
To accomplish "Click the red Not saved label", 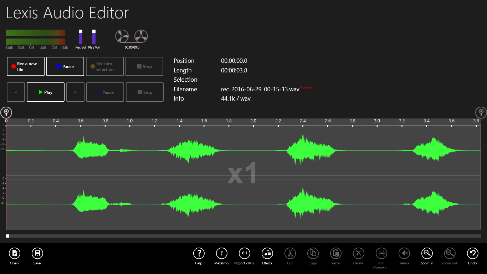I will point(307,87).
